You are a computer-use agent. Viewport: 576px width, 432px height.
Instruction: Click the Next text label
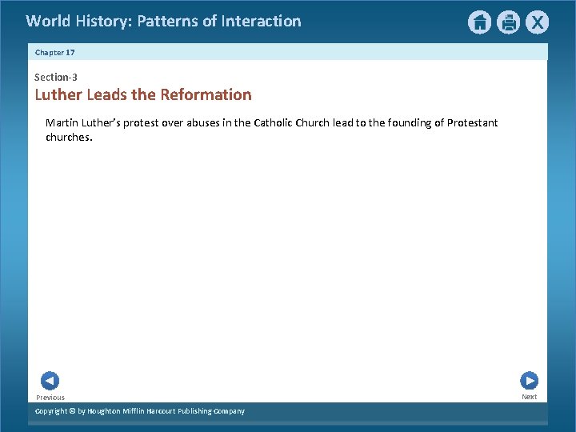click(530, 397)
